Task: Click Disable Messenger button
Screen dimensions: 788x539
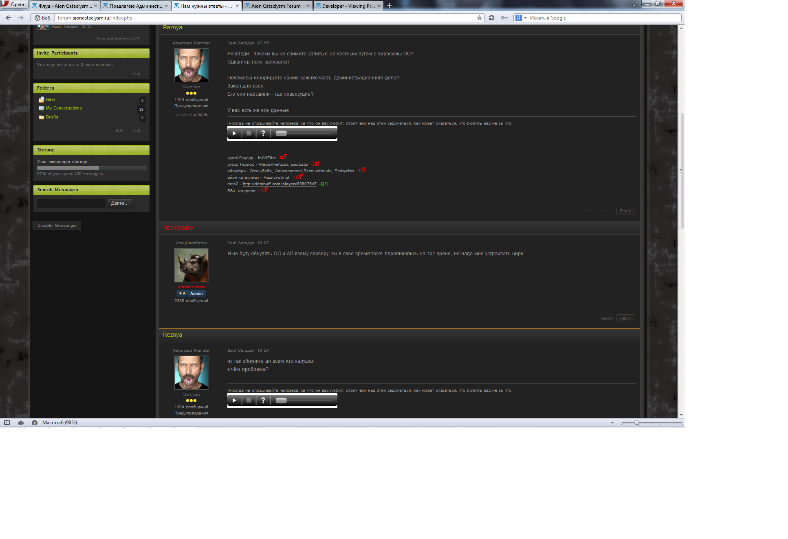Action: point(57,226)
